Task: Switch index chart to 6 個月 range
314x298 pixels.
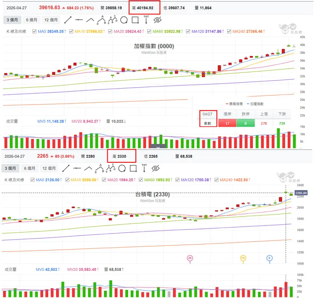Action: [31, 20]
